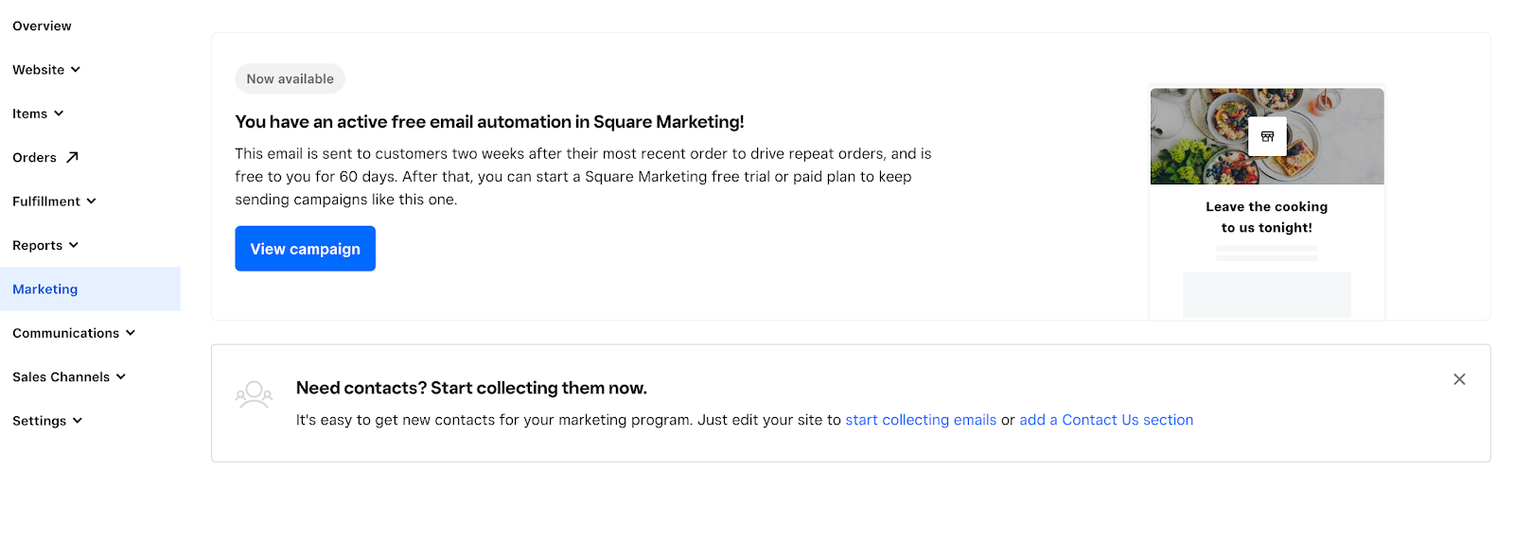1514x559 pixels.
Task: Click the Communications label in sidebar
Action: click(x=66, y=333)
